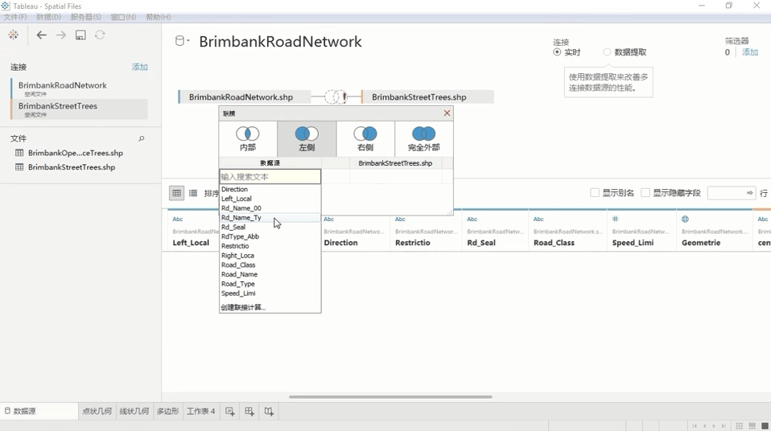771x431 pixels.
Task: Click the Tableau logo start icon
Action: click(13, 35)
